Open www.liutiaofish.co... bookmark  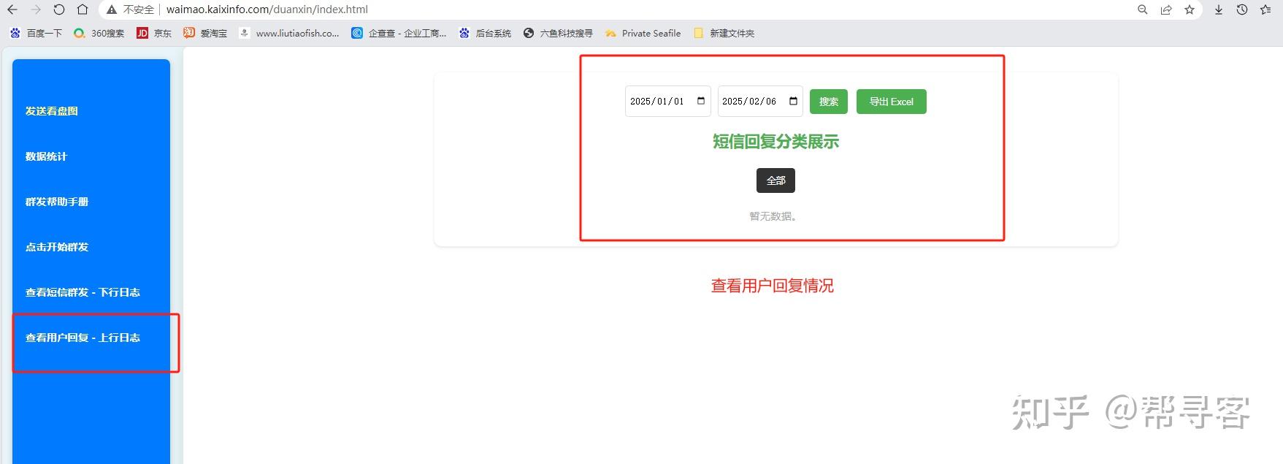pos(289,33)
